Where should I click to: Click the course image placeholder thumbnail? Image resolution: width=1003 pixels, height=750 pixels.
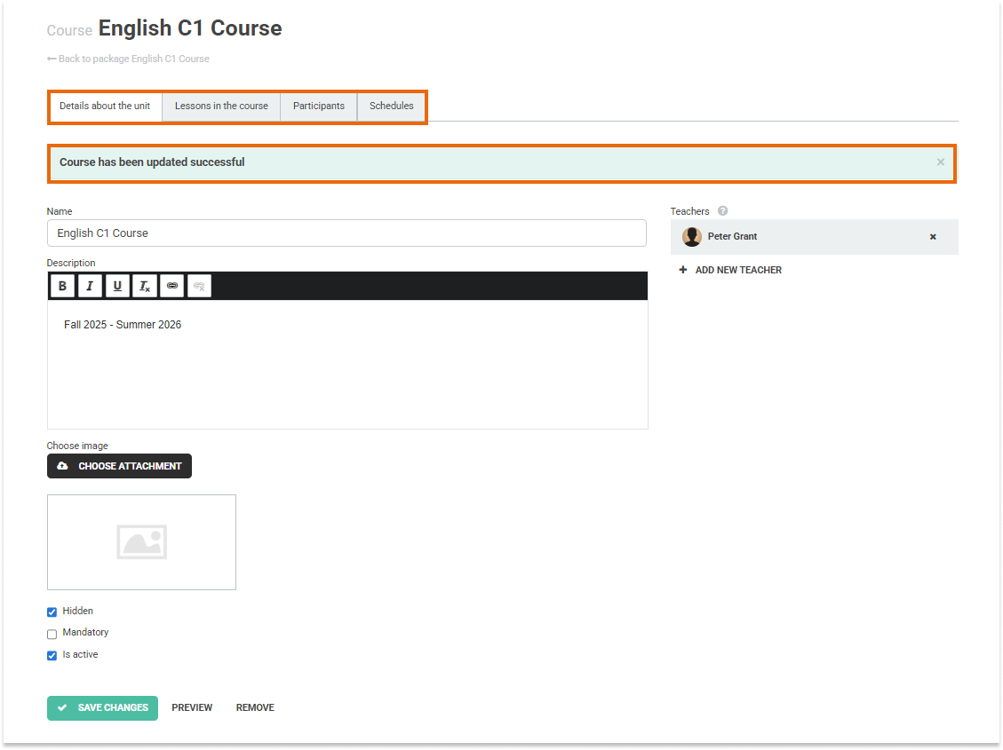click(141, 542)
